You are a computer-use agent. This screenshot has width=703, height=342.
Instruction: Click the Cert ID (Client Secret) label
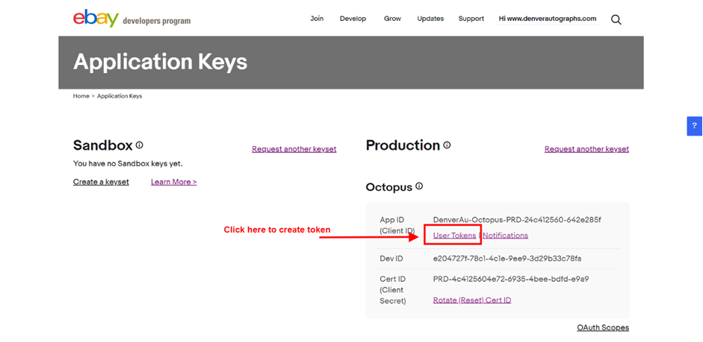tap(393, 290)
